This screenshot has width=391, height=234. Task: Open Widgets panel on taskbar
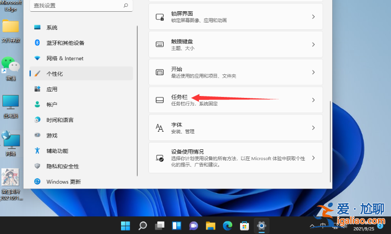176,226
